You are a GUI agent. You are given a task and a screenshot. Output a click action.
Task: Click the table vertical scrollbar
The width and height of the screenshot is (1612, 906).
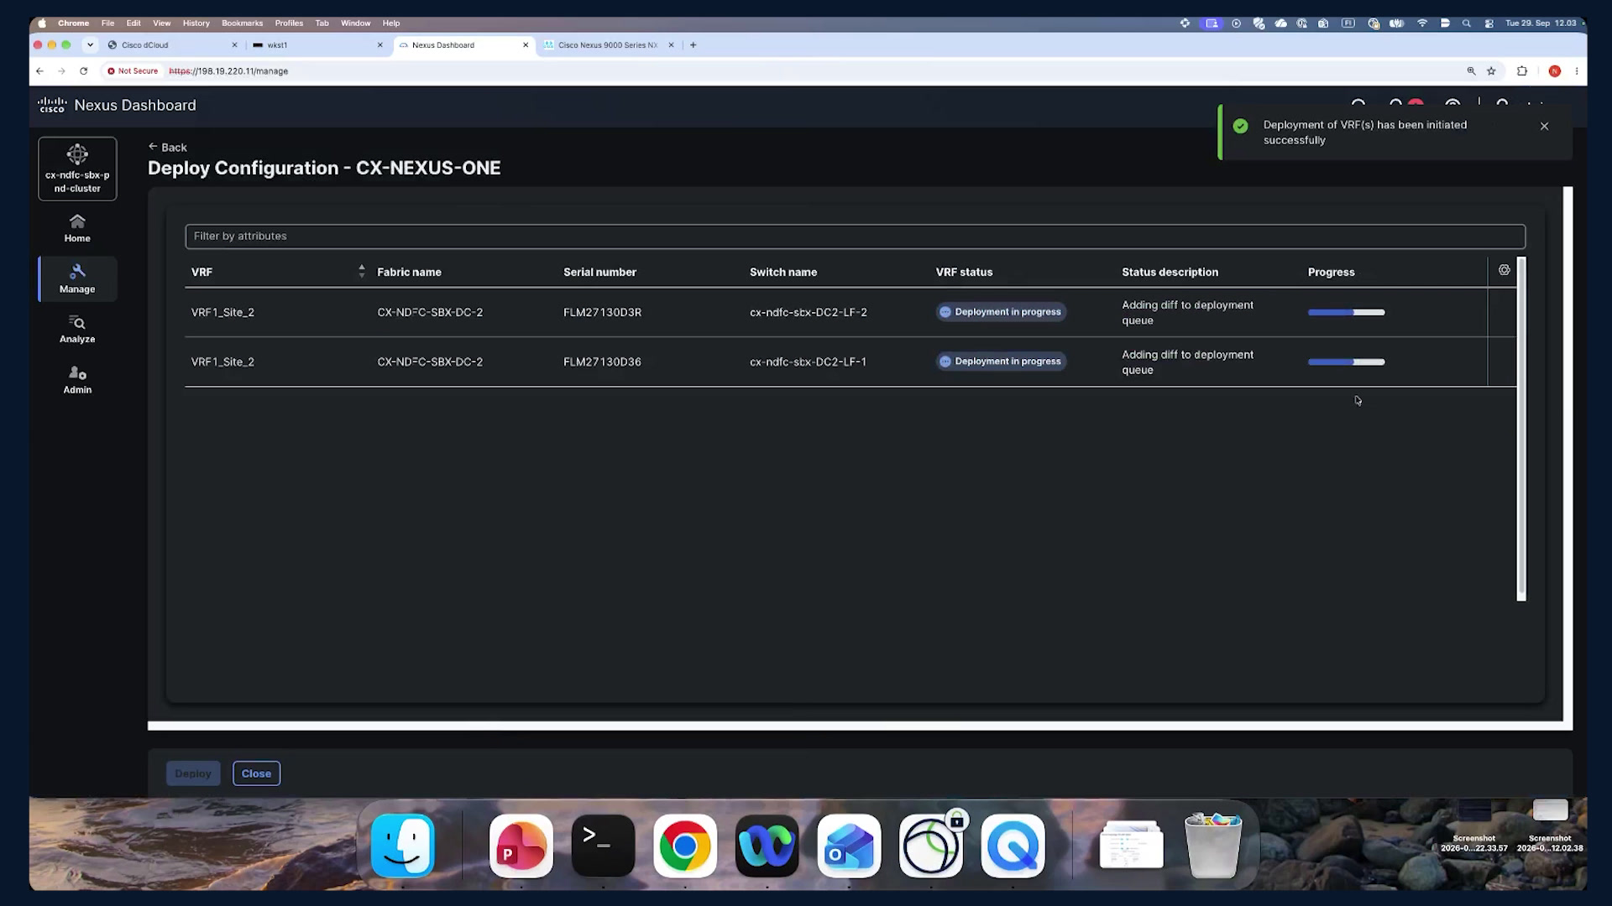coord(1521,430)
